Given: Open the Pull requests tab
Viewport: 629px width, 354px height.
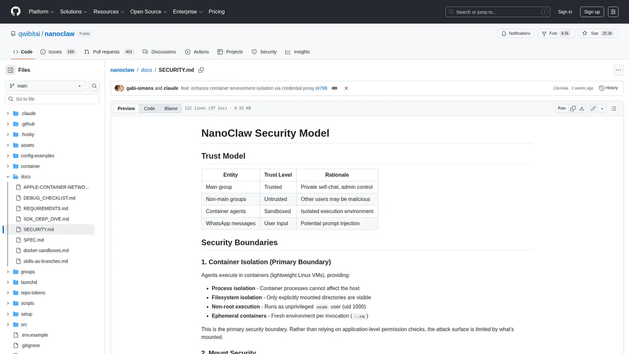Looking at the screenshot, I should tap(109, 52).
